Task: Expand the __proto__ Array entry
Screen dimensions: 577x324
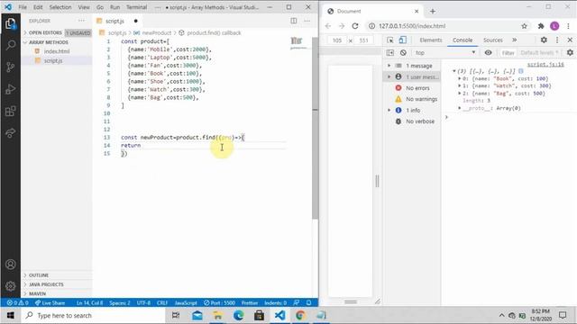Action: pyautogui.click(x=460, y=108)
